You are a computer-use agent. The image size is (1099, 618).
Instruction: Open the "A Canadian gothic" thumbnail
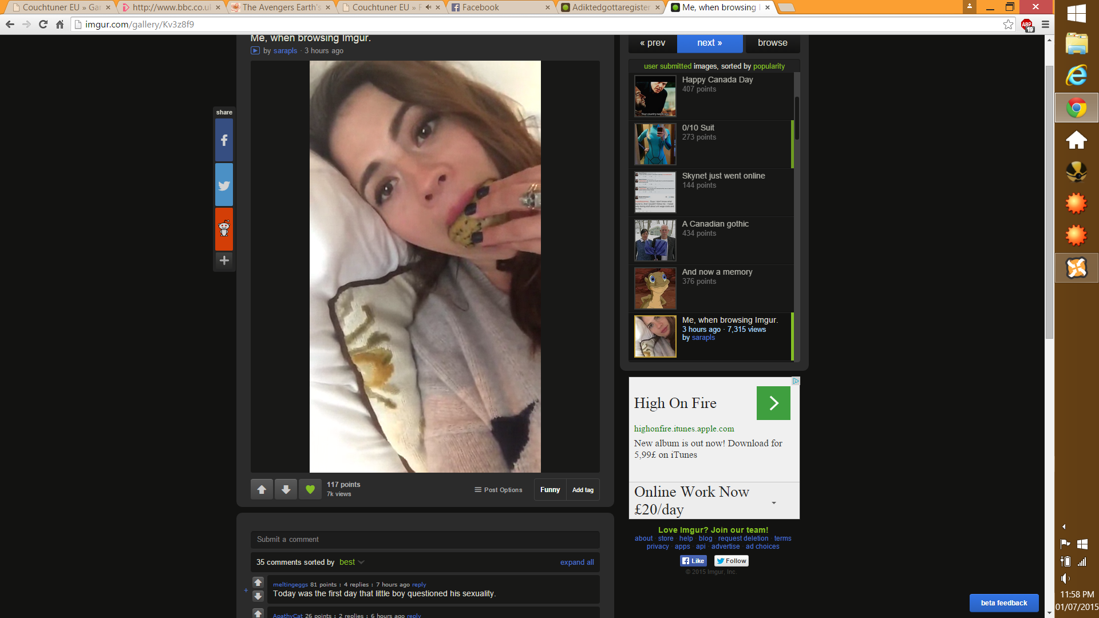655,240
